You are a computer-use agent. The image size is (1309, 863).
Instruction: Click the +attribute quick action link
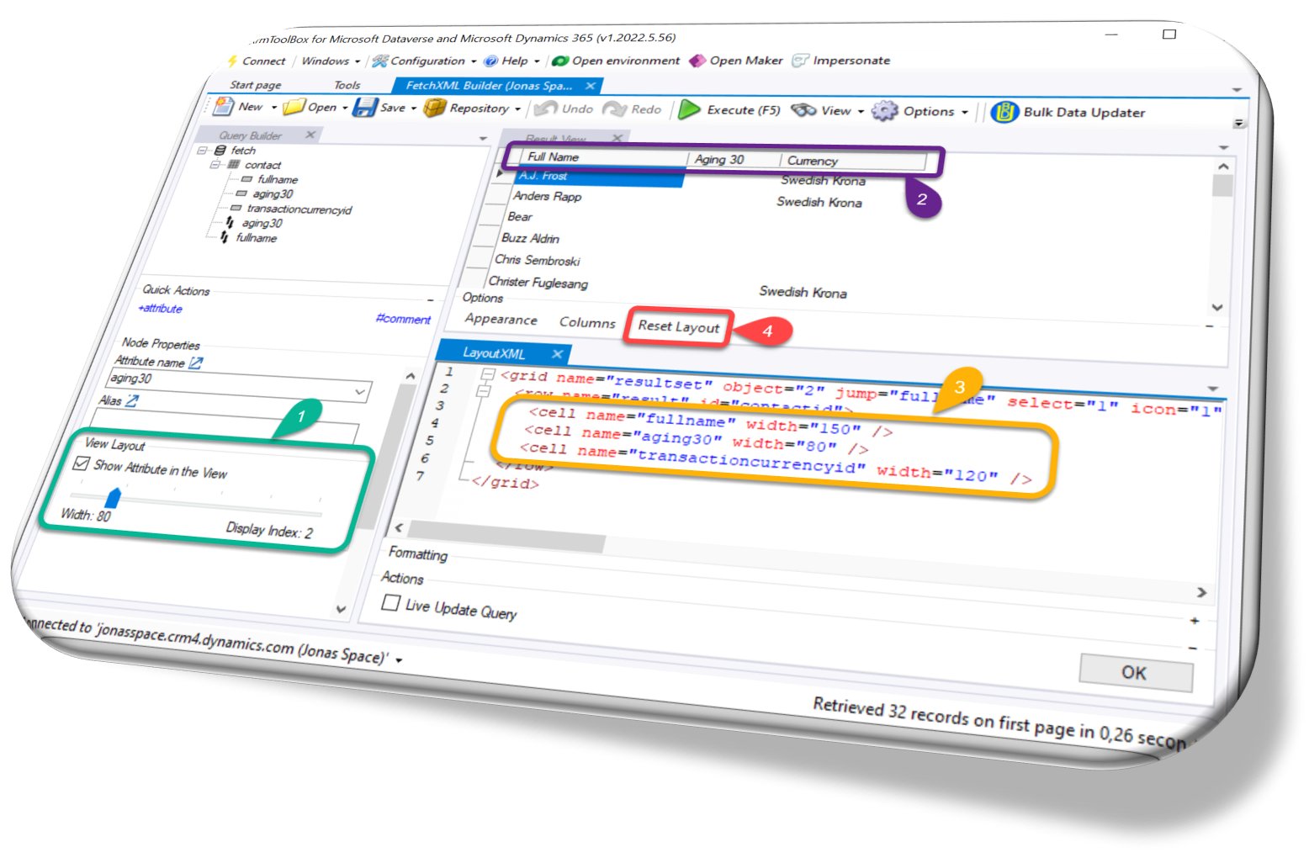point(160,310)
